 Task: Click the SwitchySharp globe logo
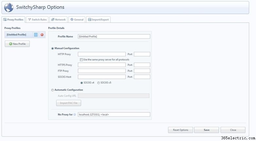tap(9, 8)
